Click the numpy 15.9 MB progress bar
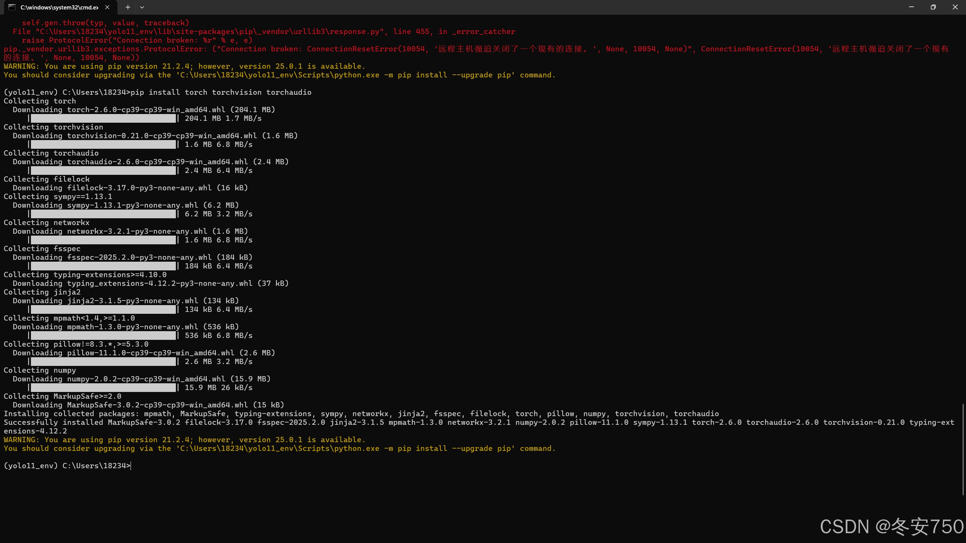The height and width of the screenshot is (543, 966). click(103, 388)
